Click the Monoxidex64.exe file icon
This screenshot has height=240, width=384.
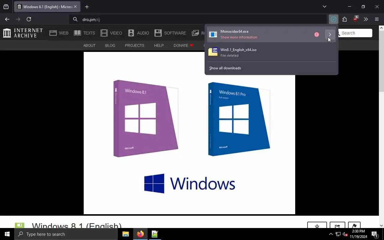coord(213,34)
